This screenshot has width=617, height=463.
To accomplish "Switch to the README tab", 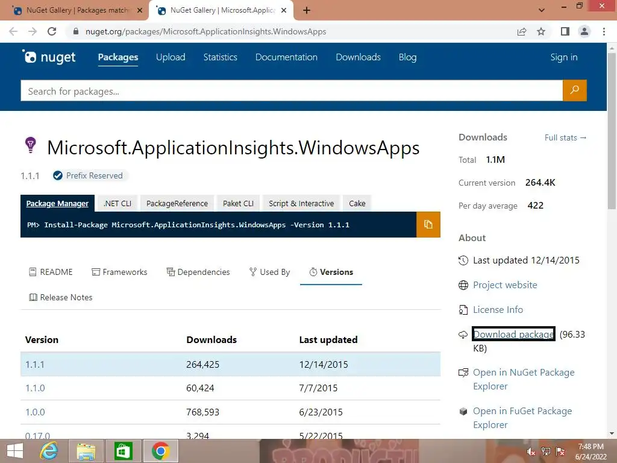I will click(51, 272).
